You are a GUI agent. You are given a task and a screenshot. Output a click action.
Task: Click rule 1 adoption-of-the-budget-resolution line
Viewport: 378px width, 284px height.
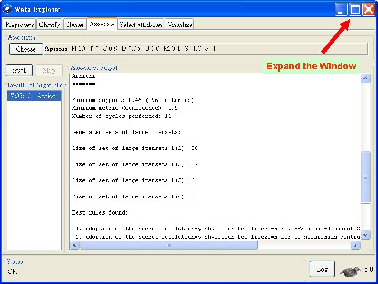point(217,228)
